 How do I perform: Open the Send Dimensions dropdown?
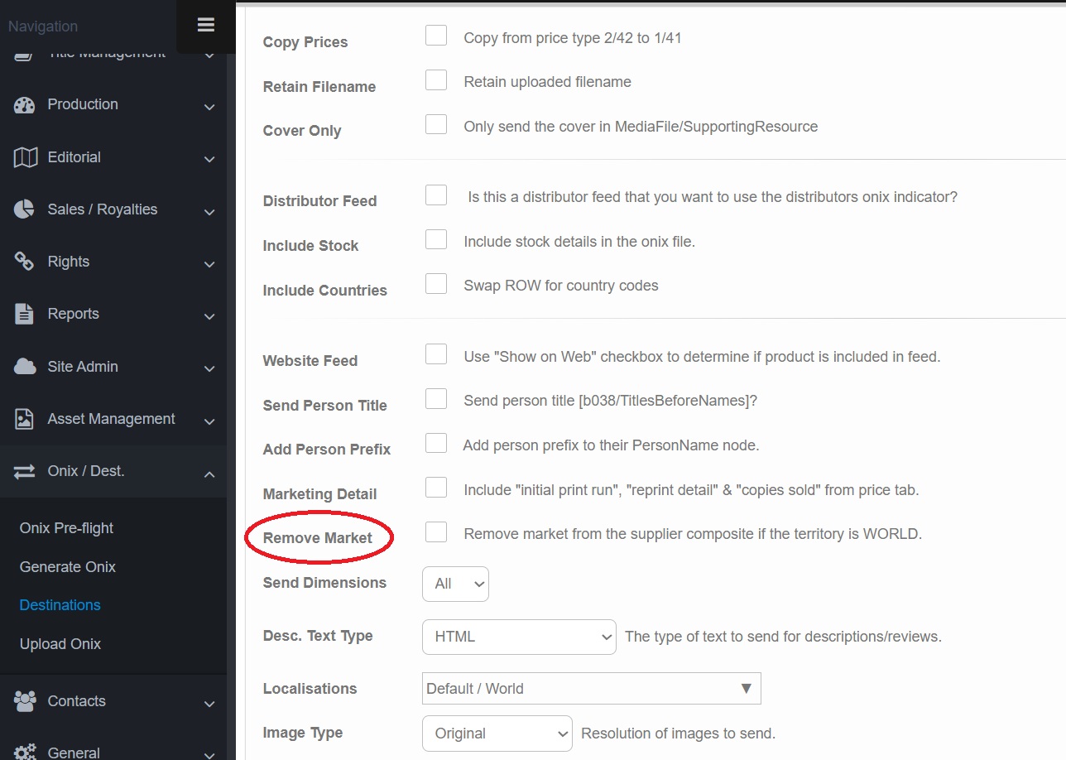(455, 584)
